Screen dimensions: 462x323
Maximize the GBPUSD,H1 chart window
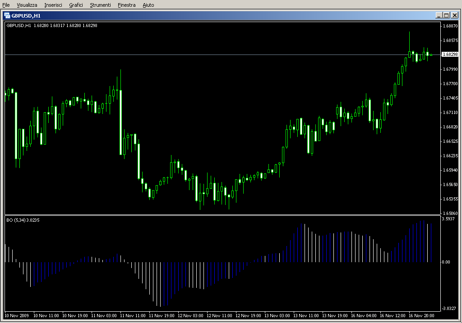[446, 15]
